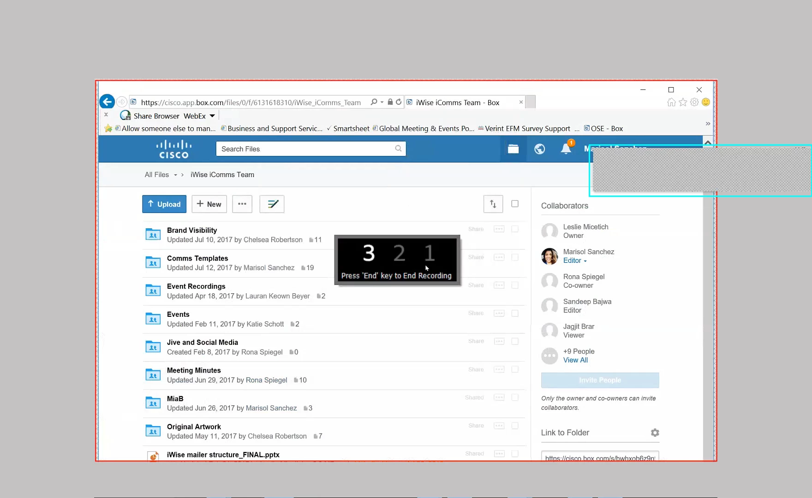The image size is (812, 498).
Task: Open the Meeting Minutes folder
Action: pos(194,370)
